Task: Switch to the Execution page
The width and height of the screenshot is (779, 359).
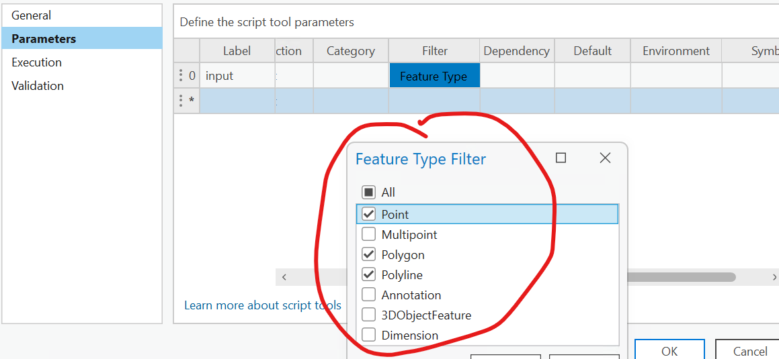Action: 37,62
